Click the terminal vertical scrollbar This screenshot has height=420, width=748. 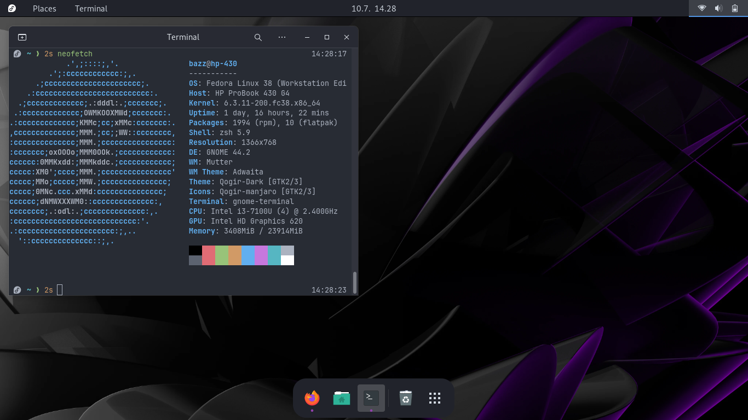pyautogui.click(x=355, y=282)
